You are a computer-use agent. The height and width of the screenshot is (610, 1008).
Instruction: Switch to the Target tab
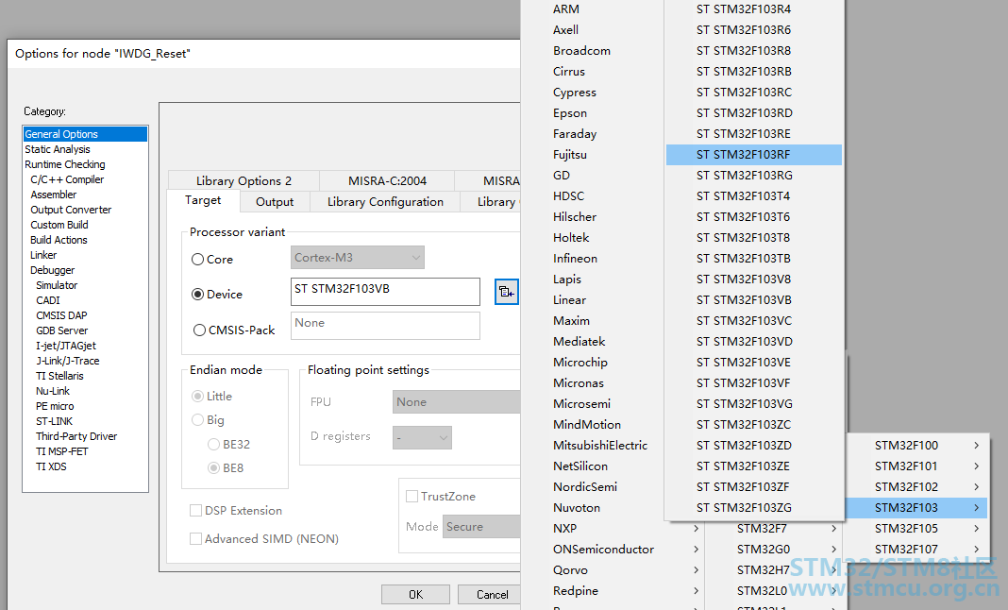[x=203, y=201]
